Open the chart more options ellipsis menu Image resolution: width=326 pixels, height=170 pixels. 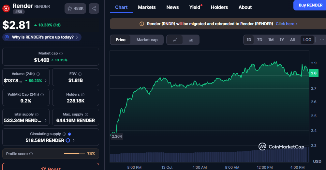pyautogui.click(x=322, y=40)
